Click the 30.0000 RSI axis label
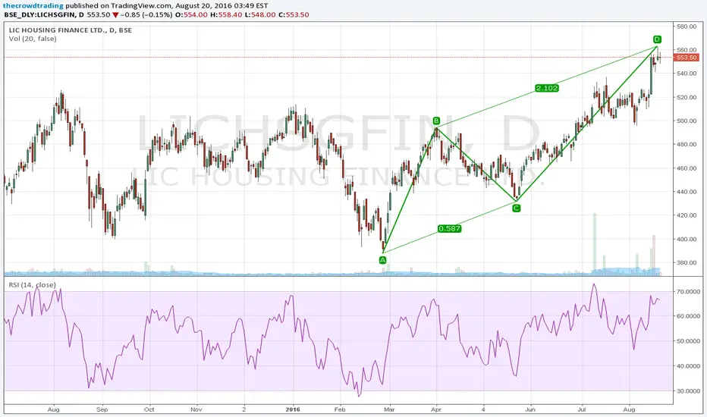This screenshot has width=707, height=417. 688,391
